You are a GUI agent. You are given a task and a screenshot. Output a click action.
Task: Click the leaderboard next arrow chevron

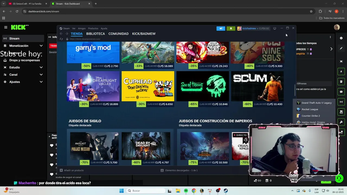[x=331, y=49]
